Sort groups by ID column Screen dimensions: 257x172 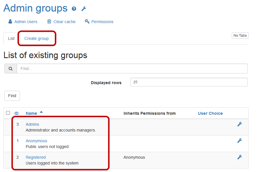tap(17, 113)
